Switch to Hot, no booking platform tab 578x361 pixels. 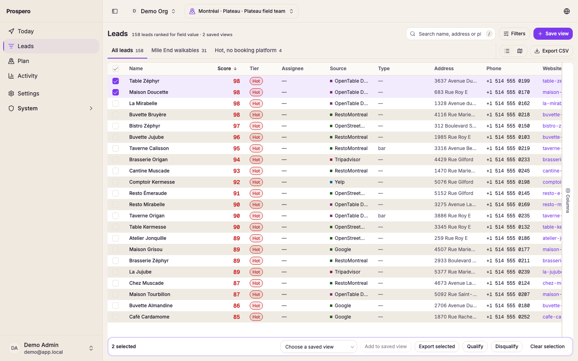click(x=248, y=51)
